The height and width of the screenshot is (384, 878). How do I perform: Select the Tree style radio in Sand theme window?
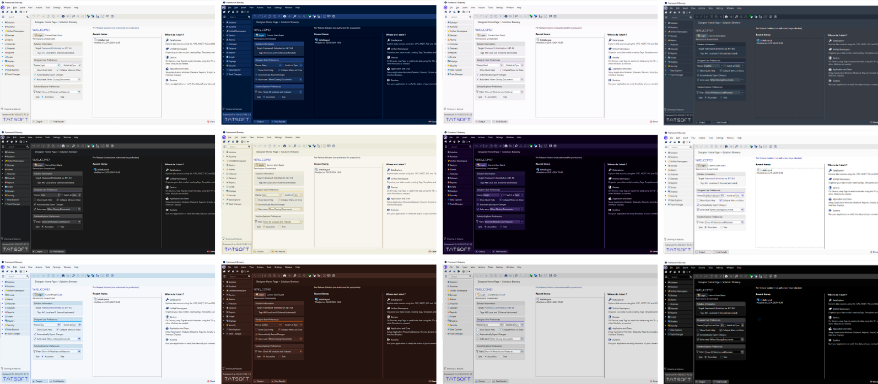279,226
